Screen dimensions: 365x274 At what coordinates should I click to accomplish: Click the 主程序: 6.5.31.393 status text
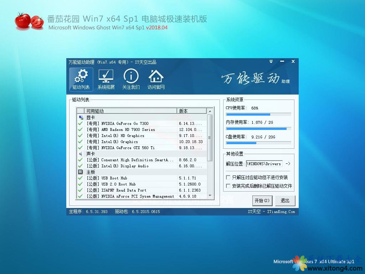click(x=88, y=212)
